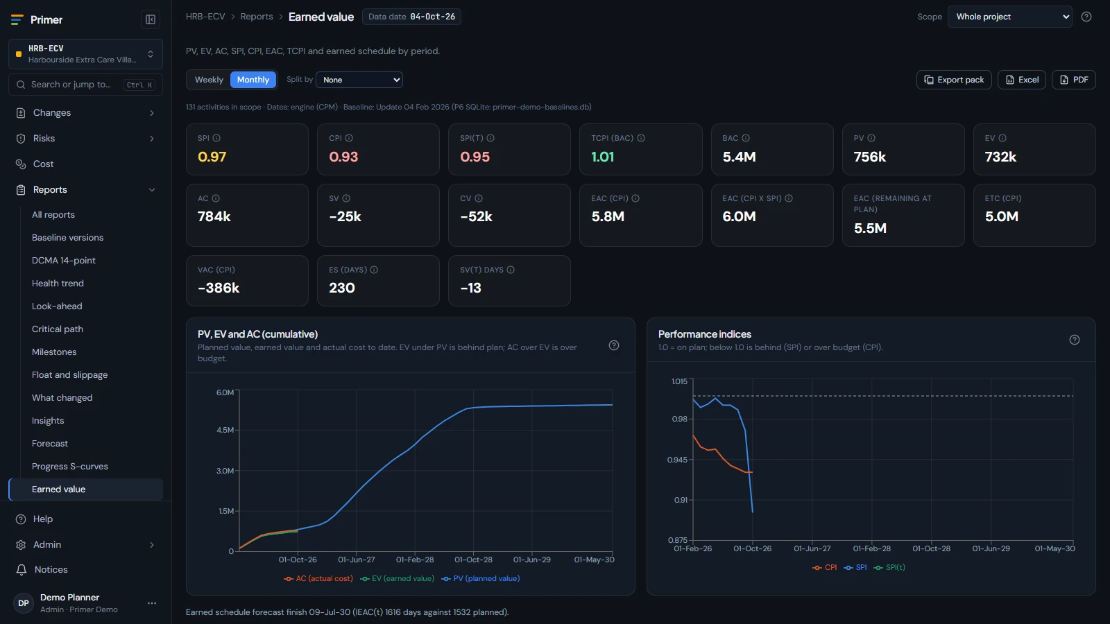Toggle PV (planned value) legend series
Viewport: 1110px width, 624px height.
pos(481,578)
